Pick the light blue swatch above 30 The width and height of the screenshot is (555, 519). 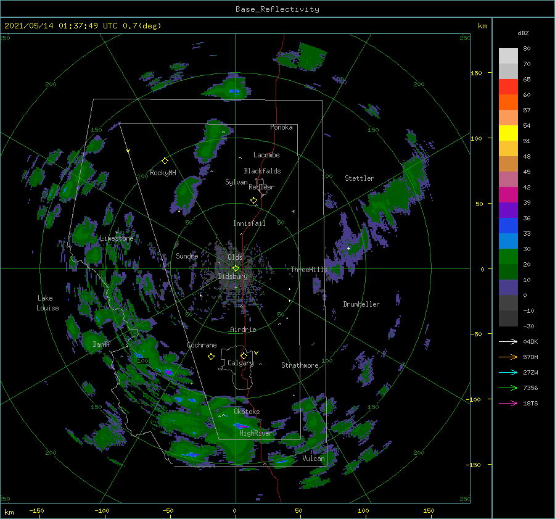[x=508, y=241]
